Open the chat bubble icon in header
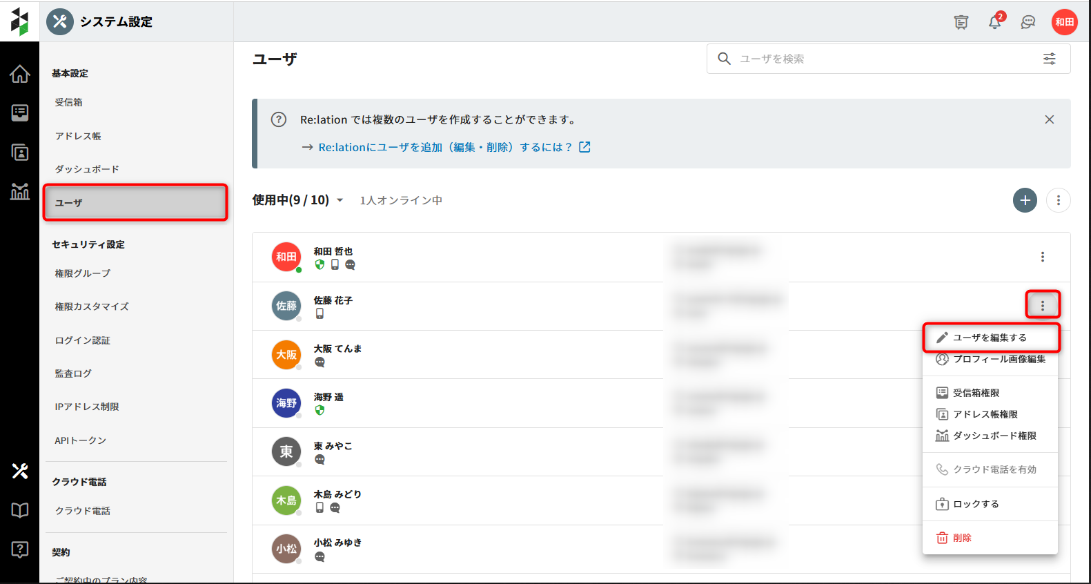 click(1028, 22)
